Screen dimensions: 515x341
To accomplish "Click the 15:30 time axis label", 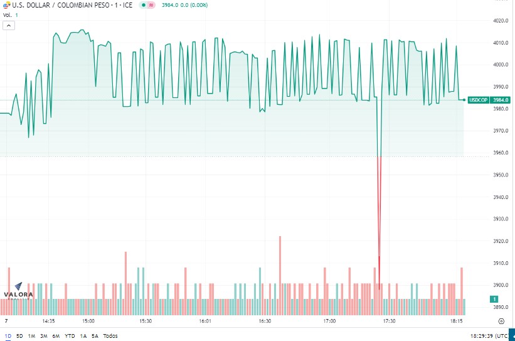I will tap(146, 321).
